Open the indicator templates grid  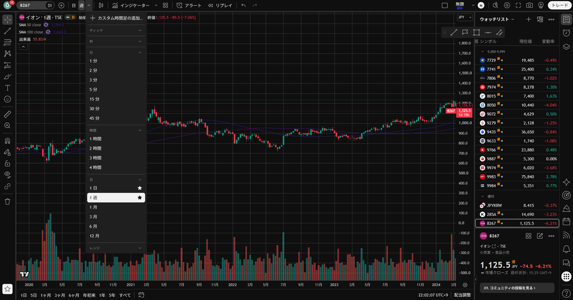166,6
